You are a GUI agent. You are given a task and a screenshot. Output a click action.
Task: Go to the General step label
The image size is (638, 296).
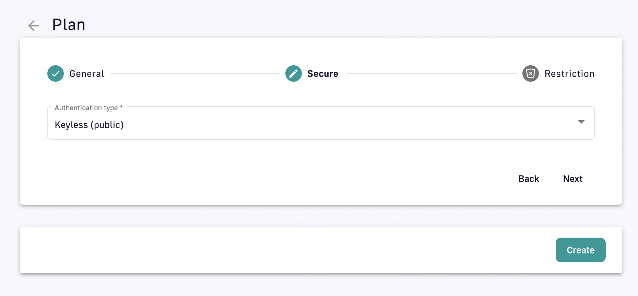pos(86,74)
